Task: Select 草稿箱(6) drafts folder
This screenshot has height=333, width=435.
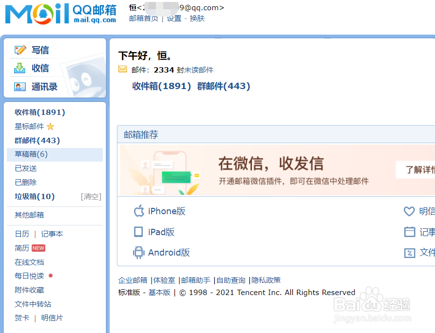Action: click(55, 154)
